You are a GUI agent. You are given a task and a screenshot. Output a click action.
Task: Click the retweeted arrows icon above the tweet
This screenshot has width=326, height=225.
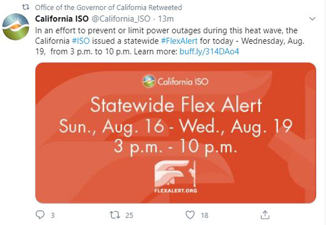pos(26,7)
